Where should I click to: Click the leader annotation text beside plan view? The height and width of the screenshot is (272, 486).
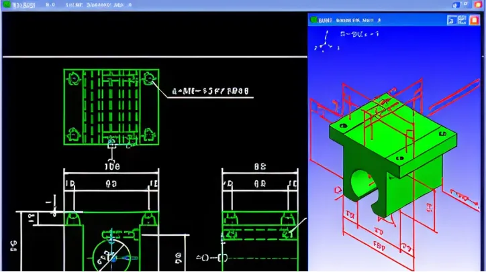(210, 89)
